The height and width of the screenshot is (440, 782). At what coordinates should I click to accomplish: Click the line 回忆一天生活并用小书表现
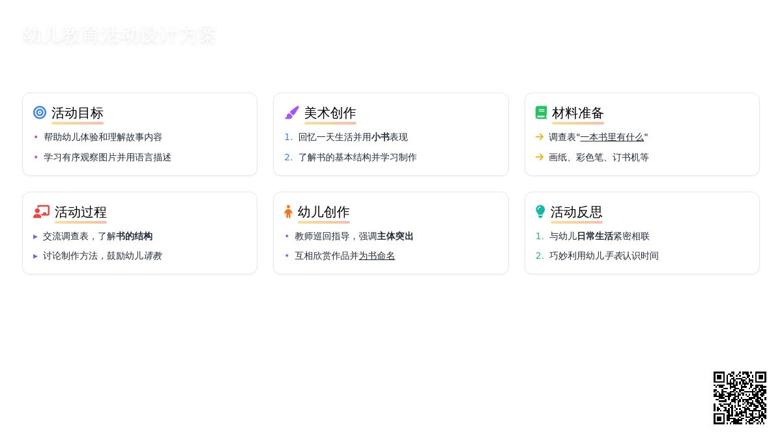pos(353,137)
